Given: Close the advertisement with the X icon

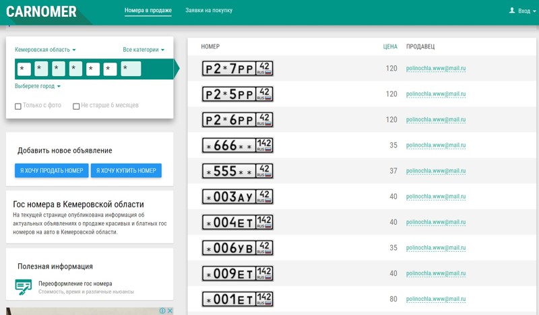Looking at the screenshot, I should 170,311.
